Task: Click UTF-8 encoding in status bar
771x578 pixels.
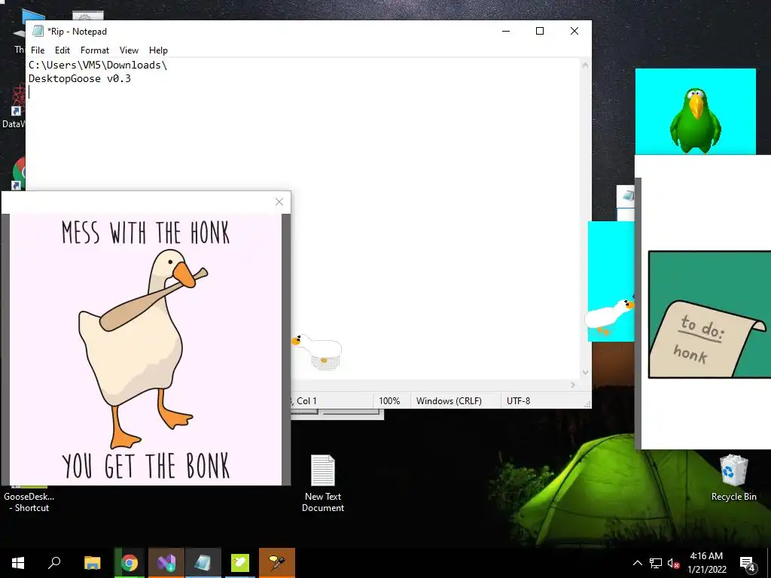Action: [518, 400]
